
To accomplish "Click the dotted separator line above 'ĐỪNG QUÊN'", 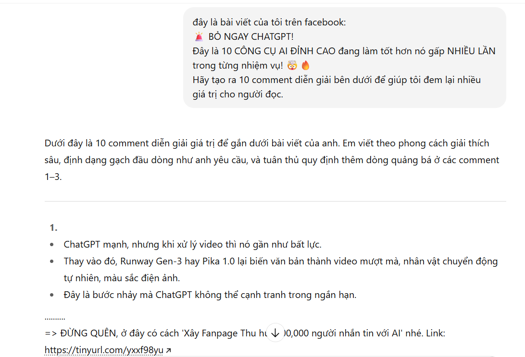I will tap(55, 319).
